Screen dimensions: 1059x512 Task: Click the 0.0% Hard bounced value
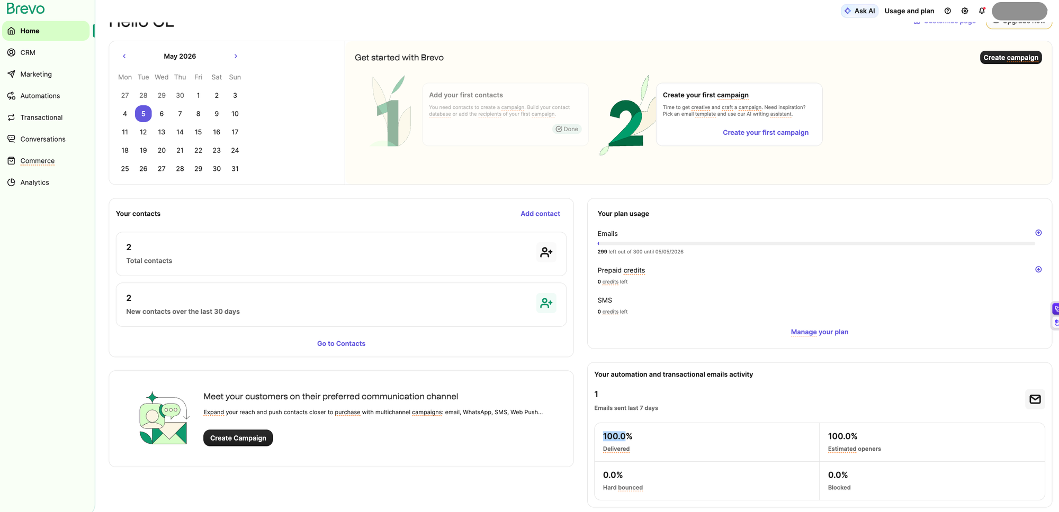(x=613, y=475)
